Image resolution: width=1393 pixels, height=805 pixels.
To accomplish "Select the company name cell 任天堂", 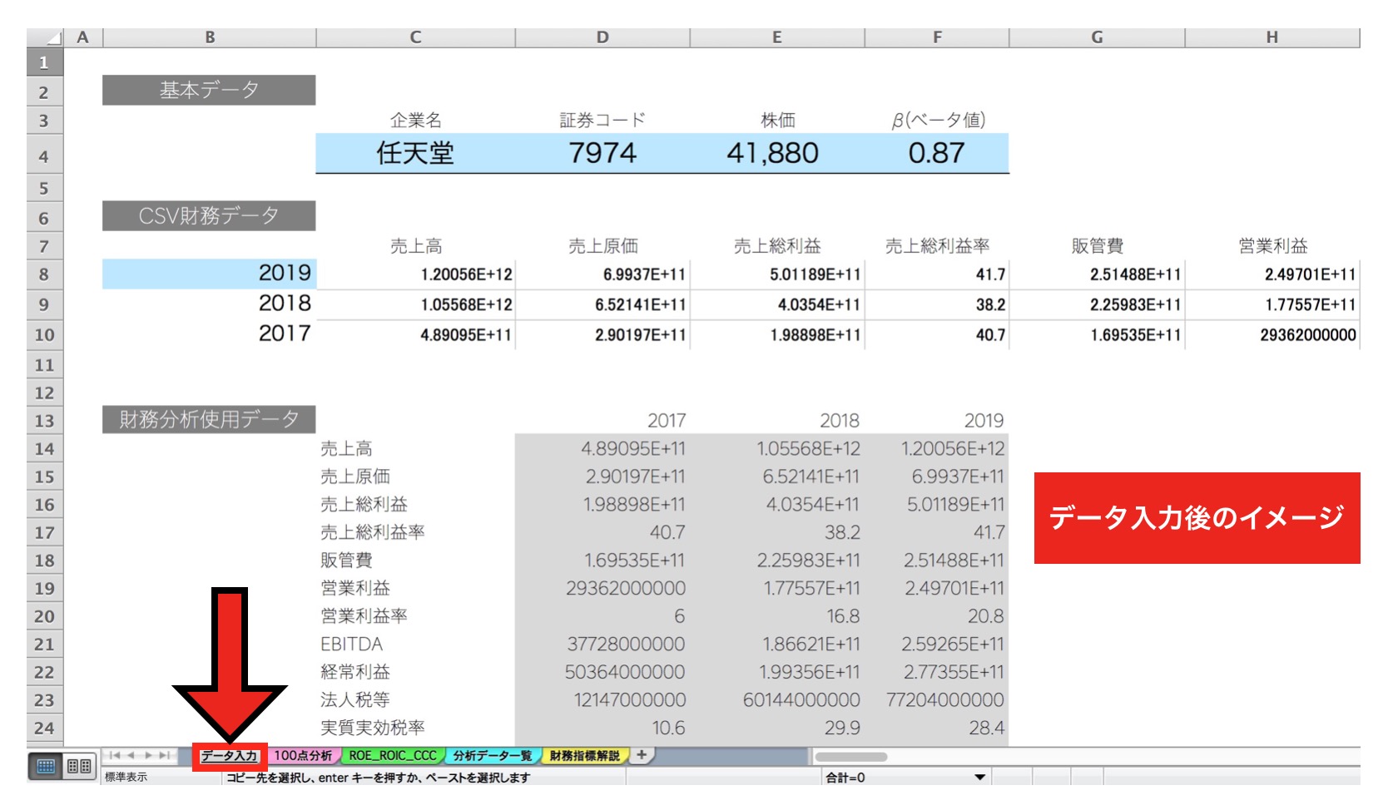I will 416,153.
